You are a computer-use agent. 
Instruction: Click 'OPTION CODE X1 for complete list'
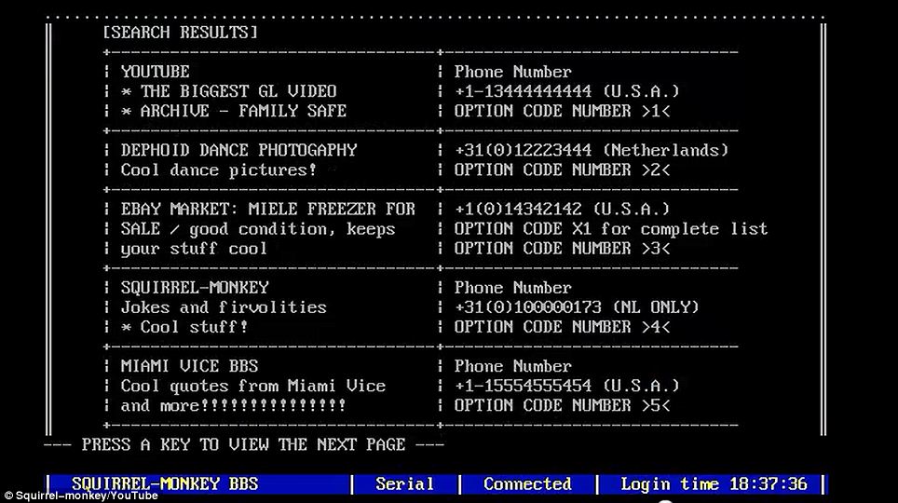point(611,229)
